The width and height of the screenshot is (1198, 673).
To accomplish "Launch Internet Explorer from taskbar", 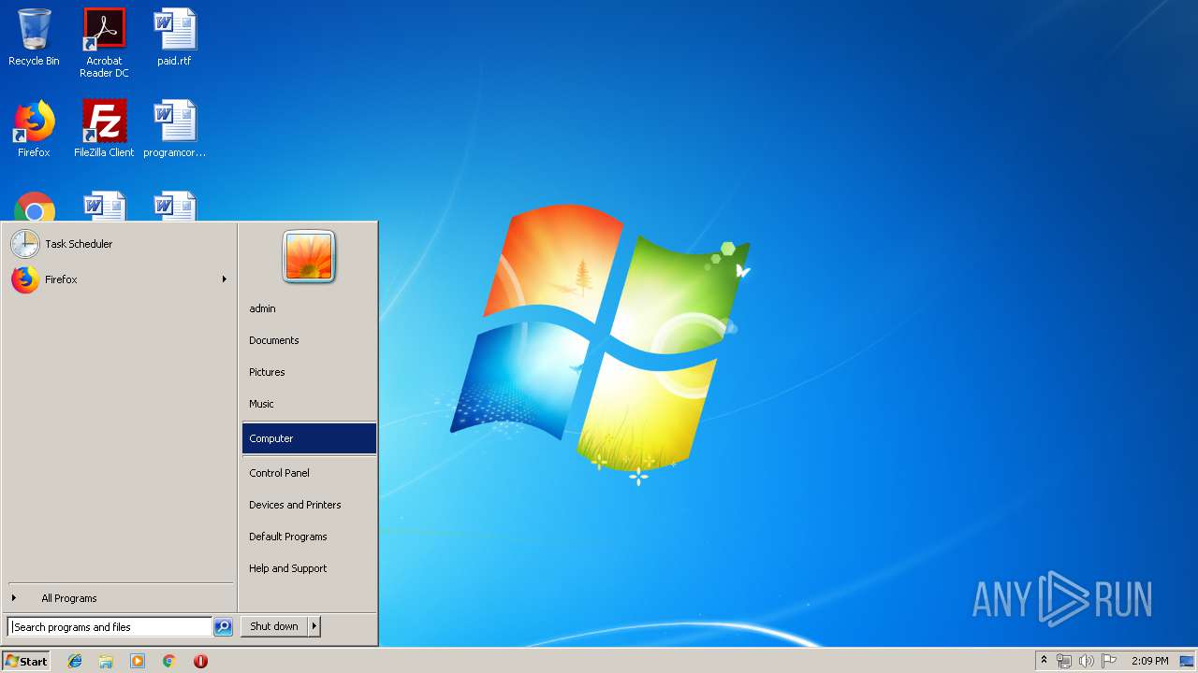I will (x=75, y=661).
